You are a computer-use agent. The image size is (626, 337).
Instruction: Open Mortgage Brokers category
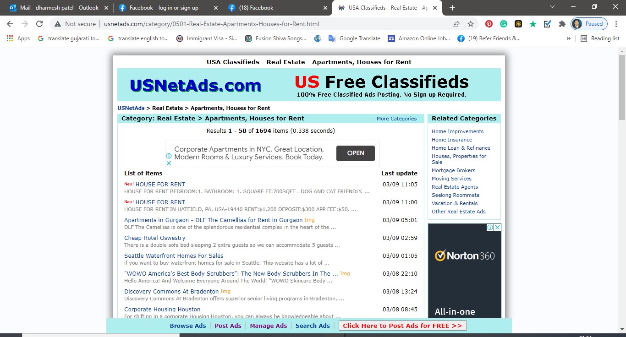click(453, 170)
